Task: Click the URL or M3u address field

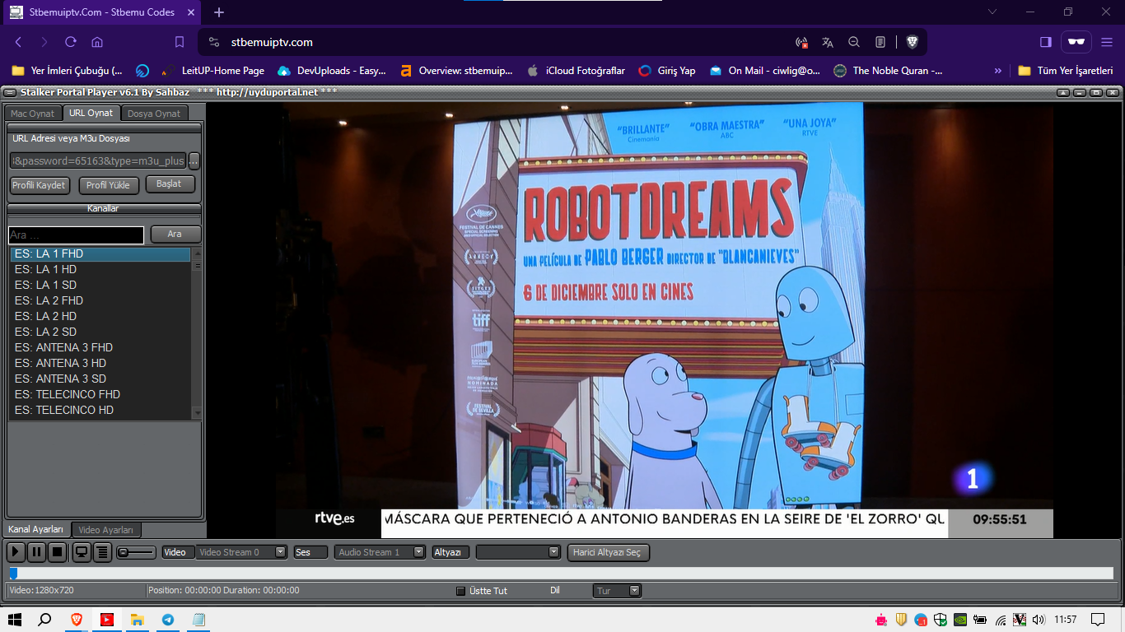Action: tap(98, 160)
